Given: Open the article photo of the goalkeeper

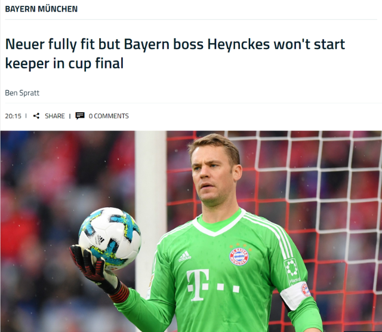Looking at the screenshot, I should pos(191,231).
